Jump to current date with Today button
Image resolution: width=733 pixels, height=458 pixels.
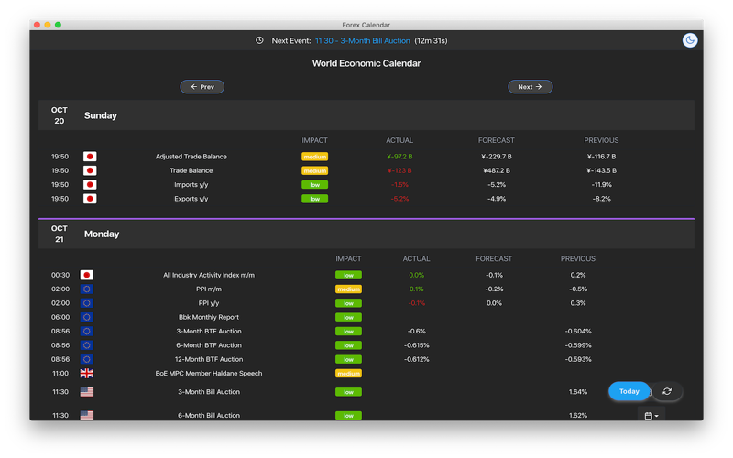(629, 391)
